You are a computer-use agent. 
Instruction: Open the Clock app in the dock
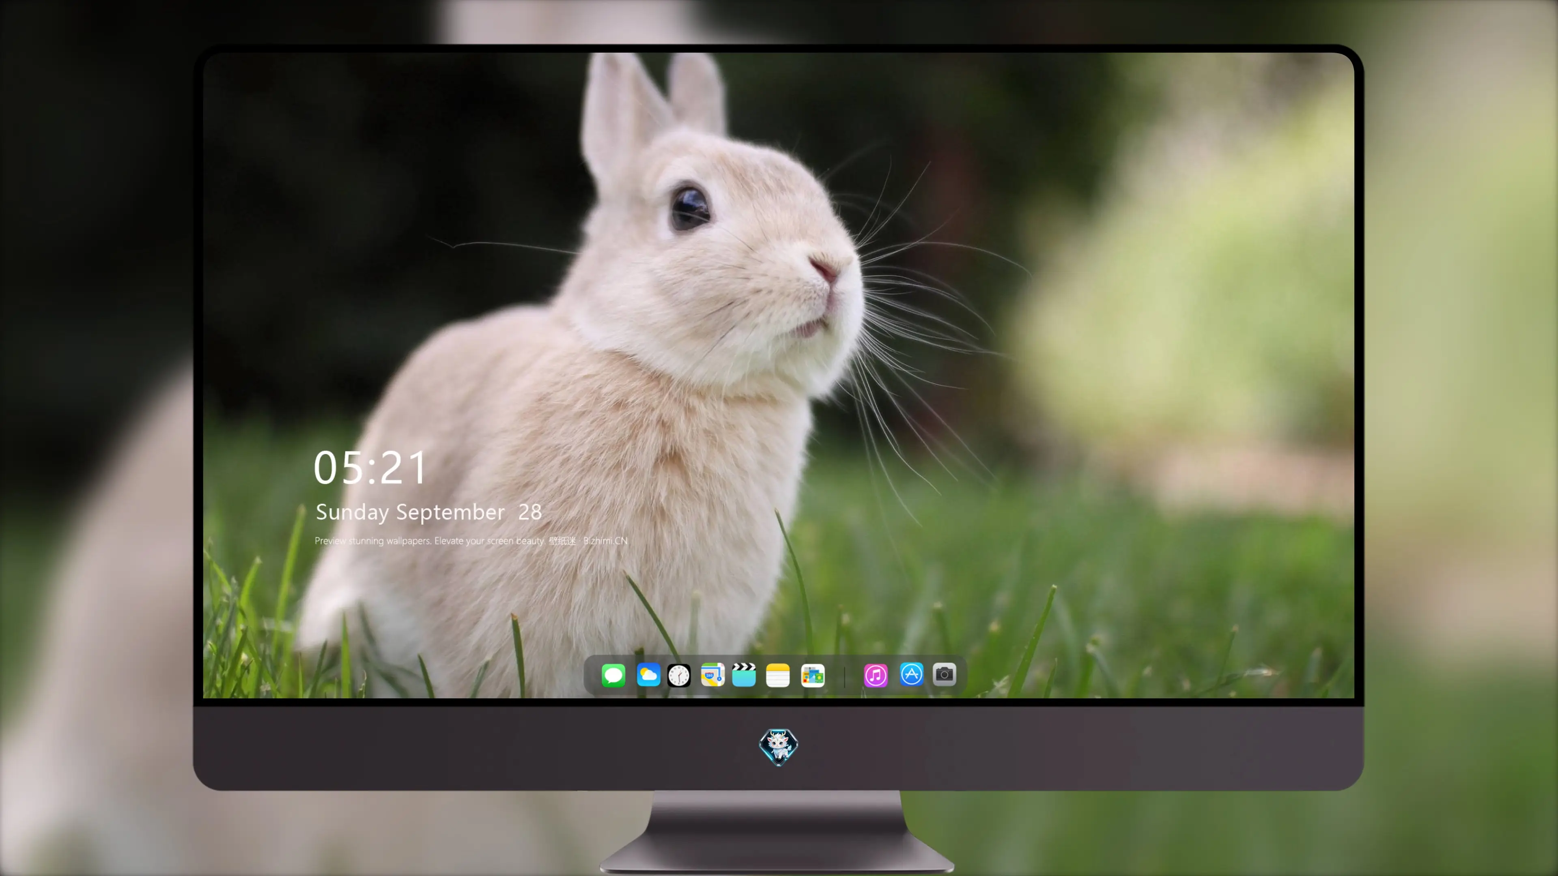[679, 675]
